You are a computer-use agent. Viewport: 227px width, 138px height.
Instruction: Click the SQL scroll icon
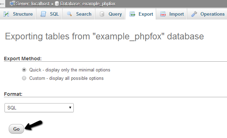(43, 14)
